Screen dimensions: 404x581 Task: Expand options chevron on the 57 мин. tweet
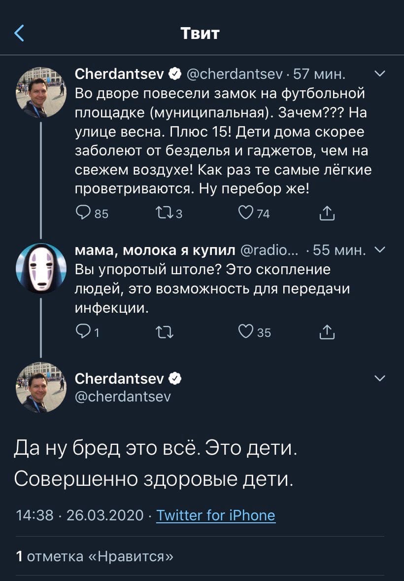[x=380, y=73]
